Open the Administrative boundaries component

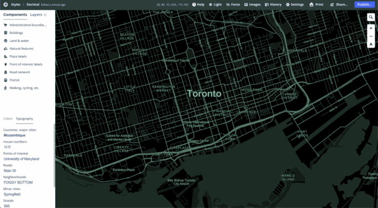pyautogui.click(x=28, y=25)
